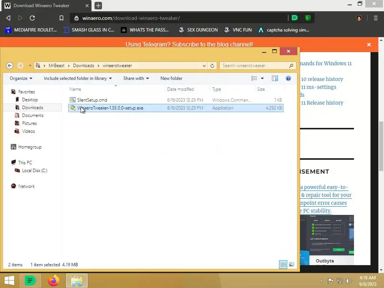384x288 pixels.
Task: Open the green shield icon in address bar
Action: [x=308, y=18]
